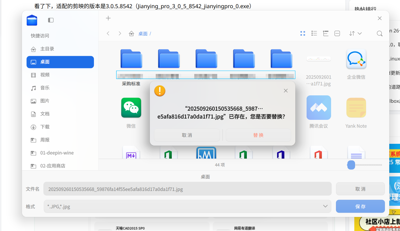This screenshot has height=231, width=400.
Task: Click 桌面 in the path breadcrumb
Action: tap(143, 34)
